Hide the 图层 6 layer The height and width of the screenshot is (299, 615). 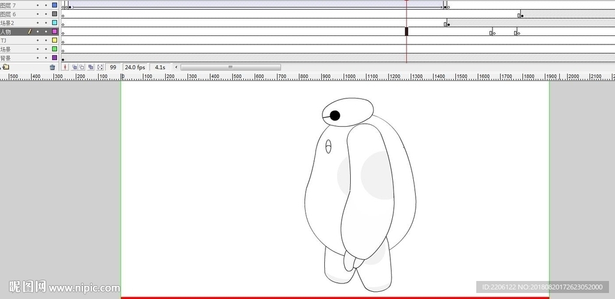[x=38, y=14]
